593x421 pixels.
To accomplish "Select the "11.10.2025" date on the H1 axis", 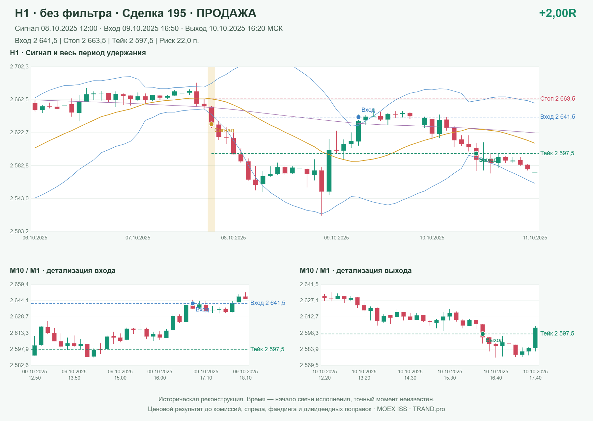I will [x=535, y=238].
